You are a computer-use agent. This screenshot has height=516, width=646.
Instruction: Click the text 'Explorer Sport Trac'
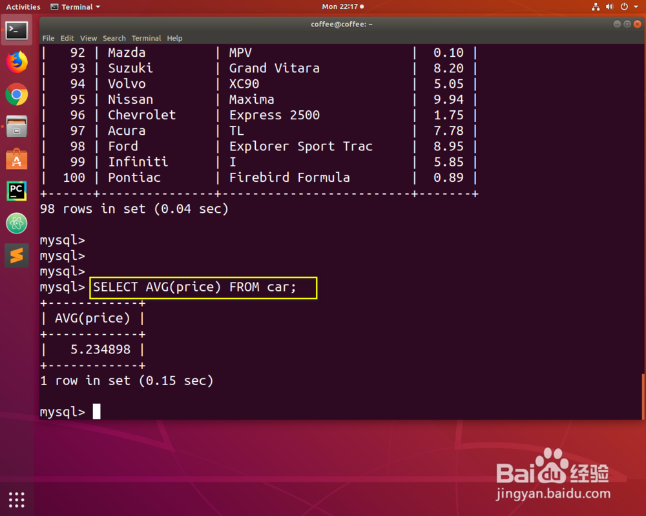click(x=301, y=146)
